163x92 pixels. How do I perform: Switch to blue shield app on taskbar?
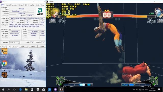[50, 89]
